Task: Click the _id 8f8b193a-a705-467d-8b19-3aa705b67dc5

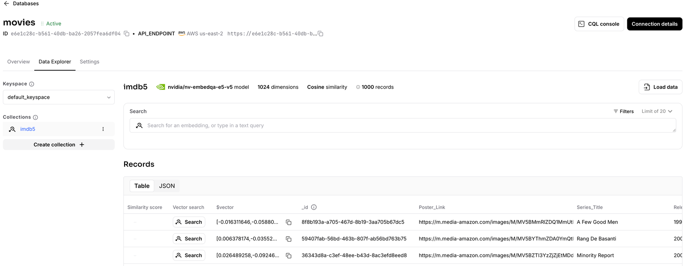Action: click(x=353, y=222)
